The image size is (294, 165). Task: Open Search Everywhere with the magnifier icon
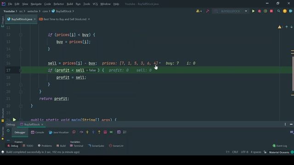point(279,11)
